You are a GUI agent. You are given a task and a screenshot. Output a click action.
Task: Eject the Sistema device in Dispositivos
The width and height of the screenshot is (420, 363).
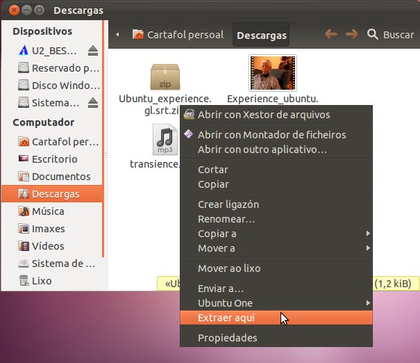(93, 102)
